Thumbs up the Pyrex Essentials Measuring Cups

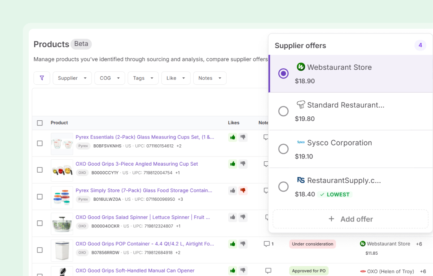[233, 137]
